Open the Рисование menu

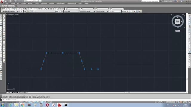(44, 4)
